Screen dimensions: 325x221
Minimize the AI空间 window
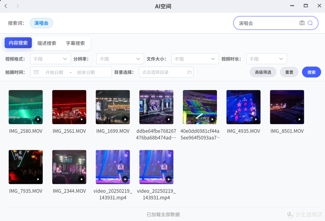coord(292,6)
